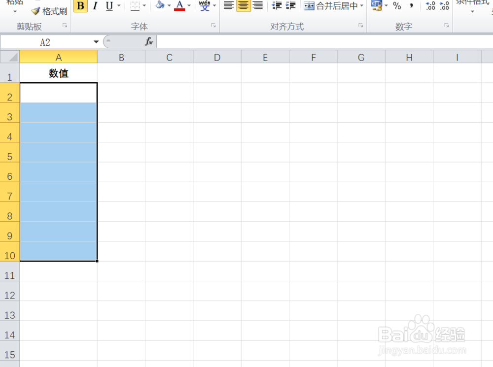Select column B header
Screen dimensions: 493x367
121,57
